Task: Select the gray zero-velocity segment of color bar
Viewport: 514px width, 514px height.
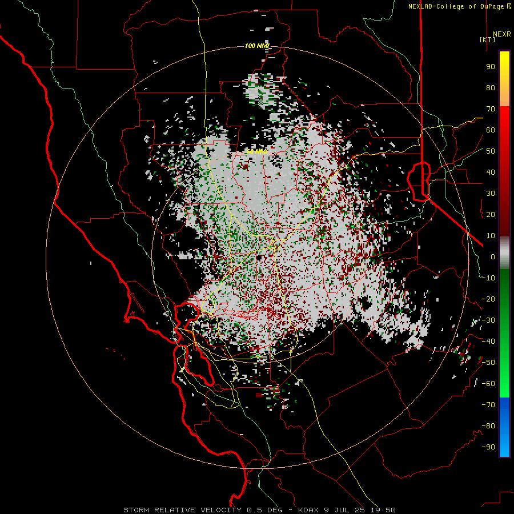Action: coord(504,252)
